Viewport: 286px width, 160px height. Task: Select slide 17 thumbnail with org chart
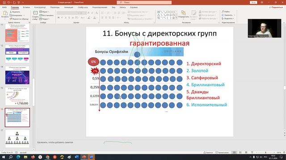(17, 139)
